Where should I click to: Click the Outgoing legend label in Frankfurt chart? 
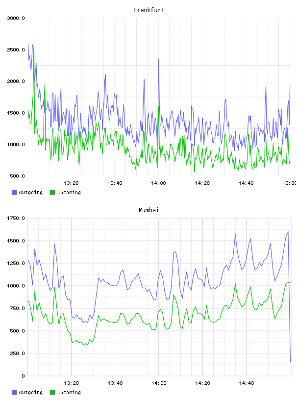click(x=30, y=193)
